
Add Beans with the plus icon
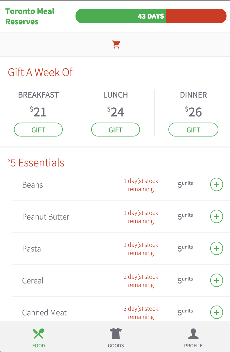(216, 185)
